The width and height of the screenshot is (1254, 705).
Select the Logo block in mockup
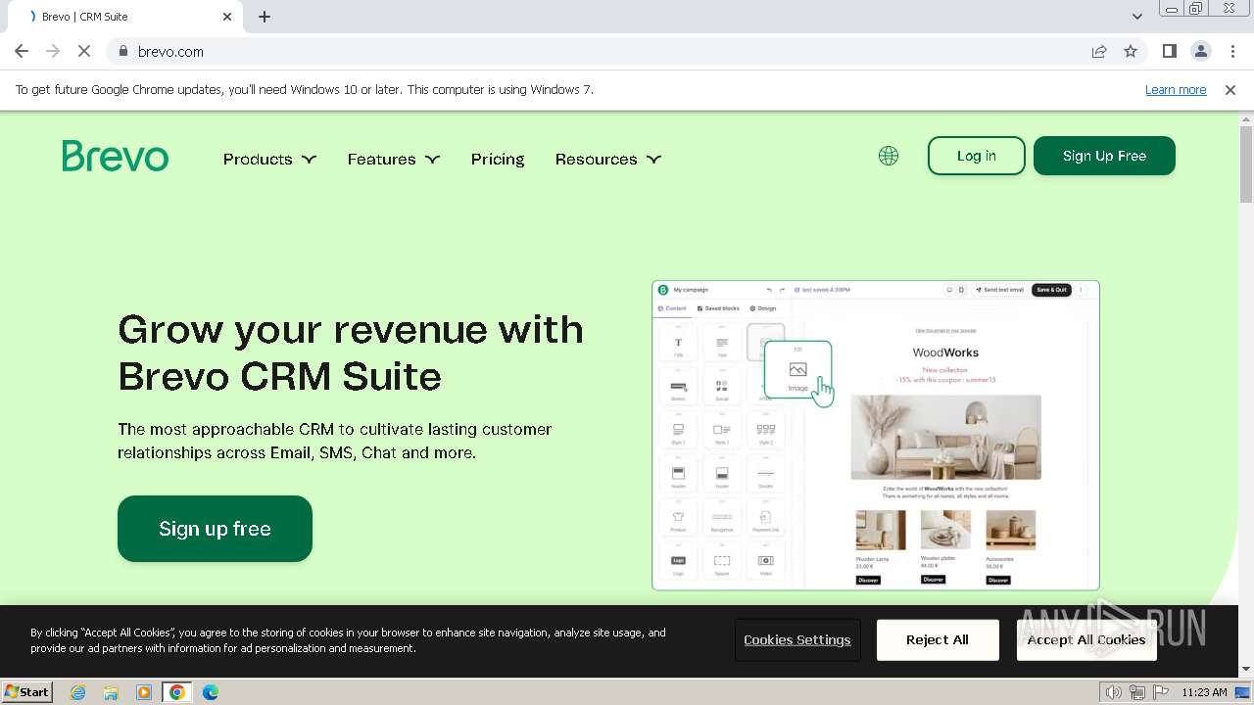678,563
